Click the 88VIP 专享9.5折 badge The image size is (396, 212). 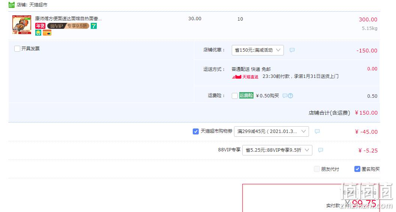(68, 26)
